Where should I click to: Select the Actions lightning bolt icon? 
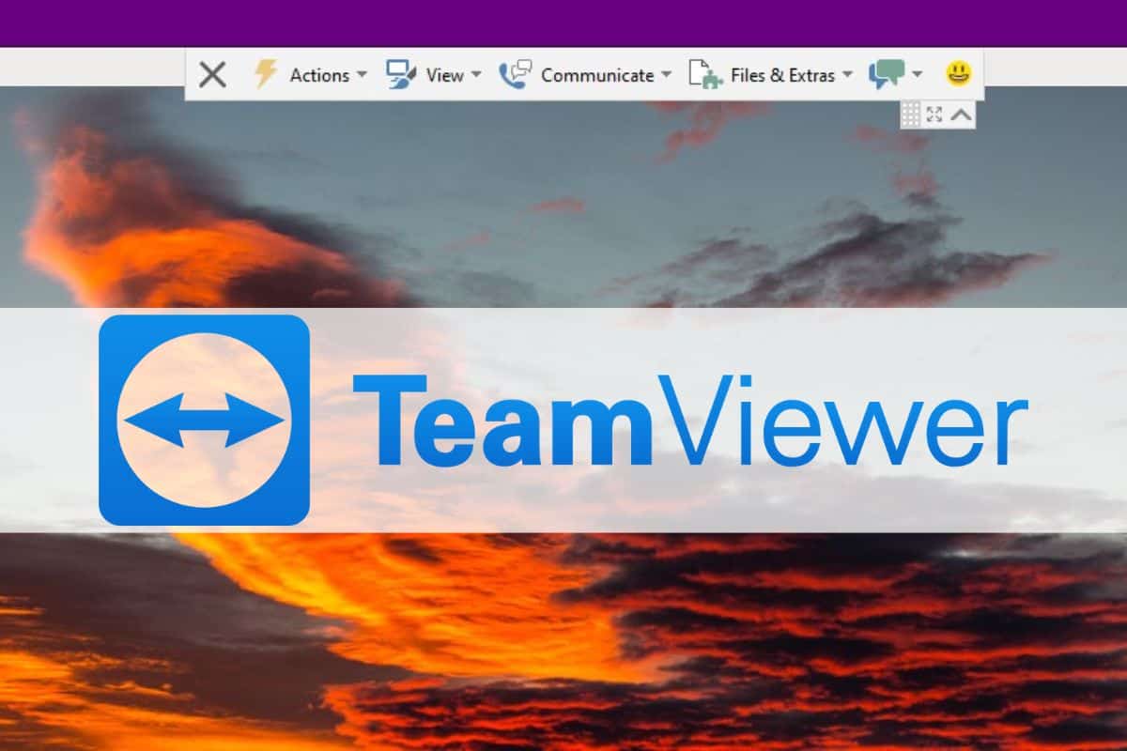[266, 74]
